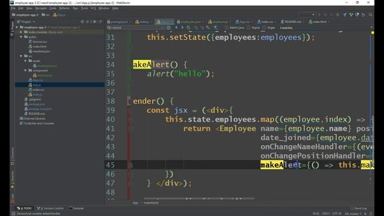The width and height of the screenshot is (384, 216).
Task: Open the Project view dropdown
Action: click(x=26, y=22)
